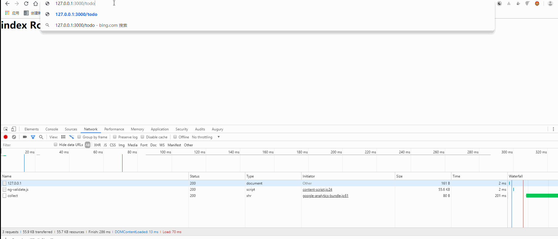Toggle the device toolbar icon
The height and width of the screenshot is (239, 558).
coord(14,129)
